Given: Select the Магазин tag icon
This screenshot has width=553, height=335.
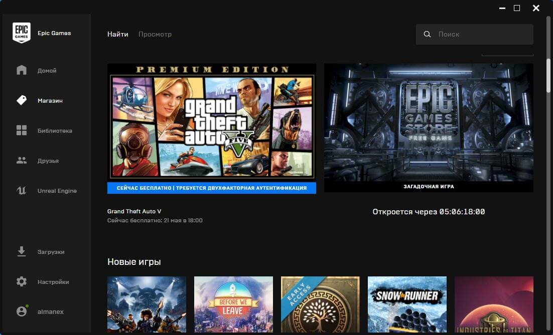Looking at the screenshot, I should tap(22, 100).
